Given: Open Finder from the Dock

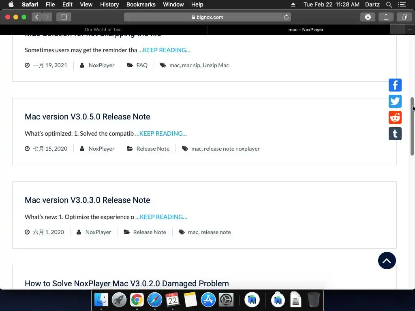Looking at the screenshot, I should click(101, 300).
